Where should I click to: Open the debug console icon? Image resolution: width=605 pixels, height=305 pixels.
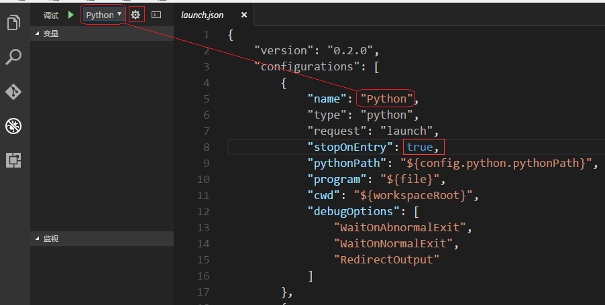pyautogui.click(x=156, y=15)
